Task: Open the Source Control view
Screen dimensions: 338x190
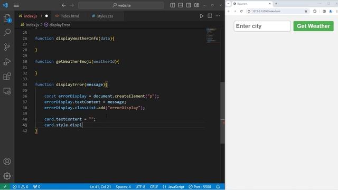Action: click(7, 47)
